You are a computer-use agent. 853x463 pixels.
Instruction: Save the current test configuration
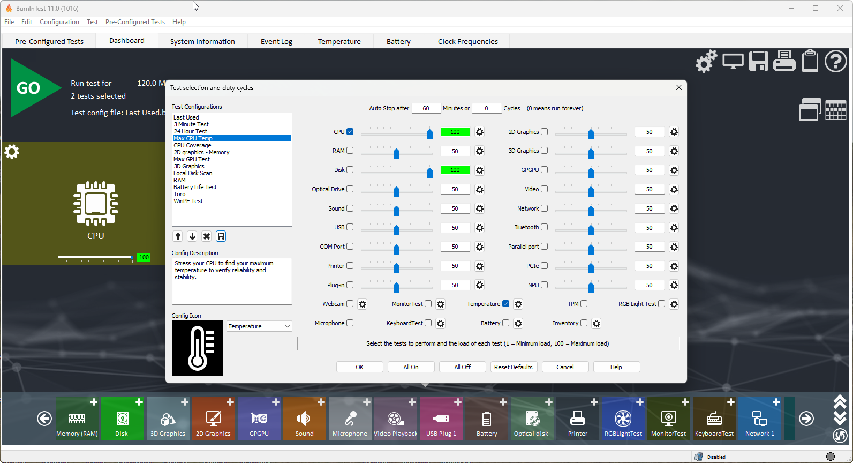pyautogui.click(x=221, y=236)
